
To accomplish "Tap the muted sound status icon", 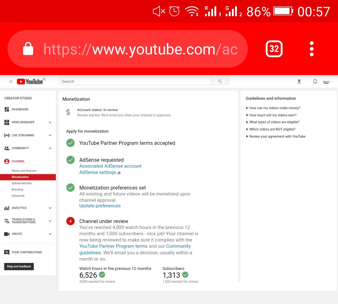I will (159, 11).
